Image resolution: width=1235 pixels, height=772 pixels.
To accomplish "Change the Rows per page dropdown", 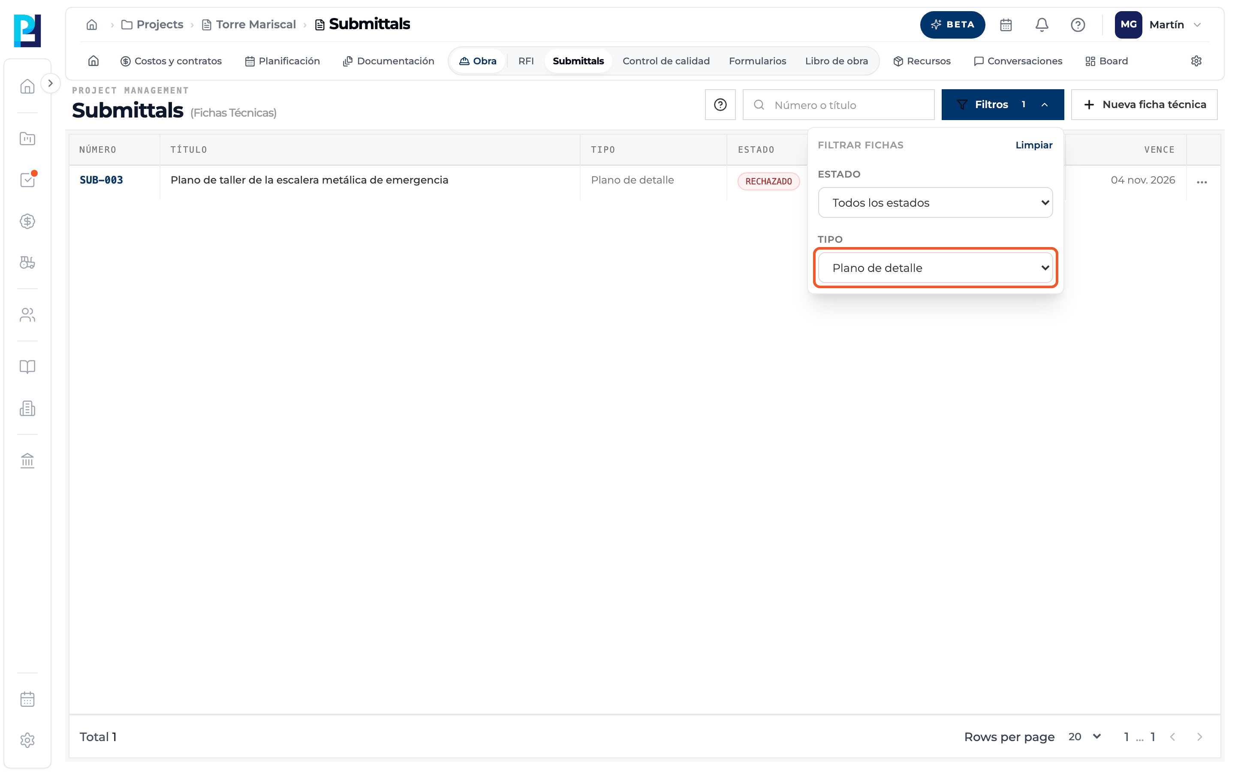I will click(x=1084, y=737).
